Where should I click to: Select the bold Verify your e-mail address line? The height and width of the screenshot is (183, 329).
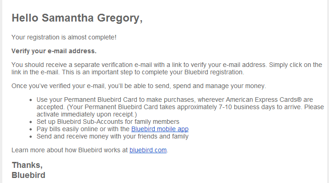click(x=54, y=51)
